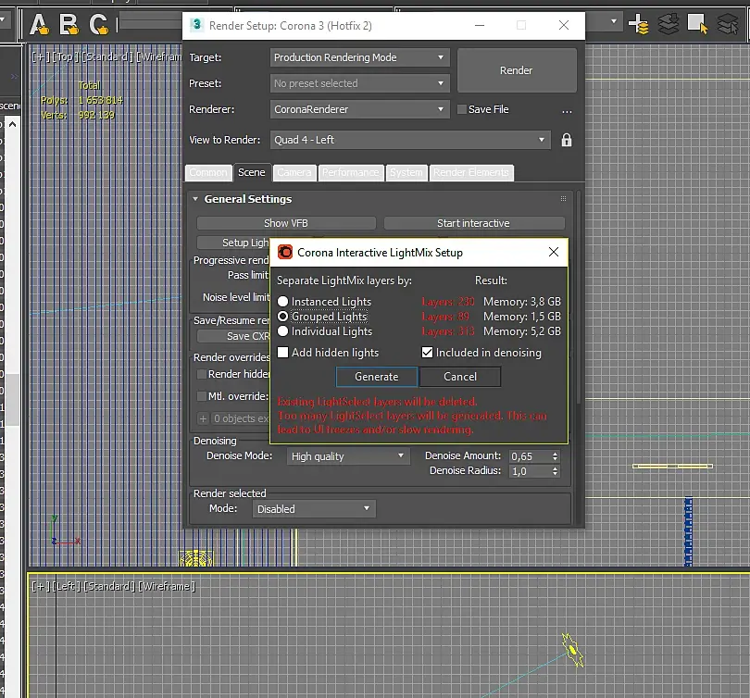Open the Render Elements tab
Viewport: 750px width, 698px height.
point(471,172)
